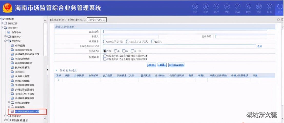Open the home icon in the header
Image resolution: width=284 pixels, height=123 pixels.
point(195,7)
